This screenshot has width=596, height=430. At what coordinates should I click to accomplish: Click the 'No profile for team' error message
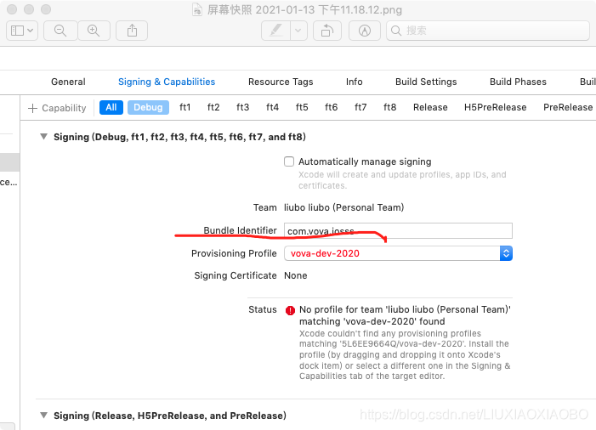point(405,315)
